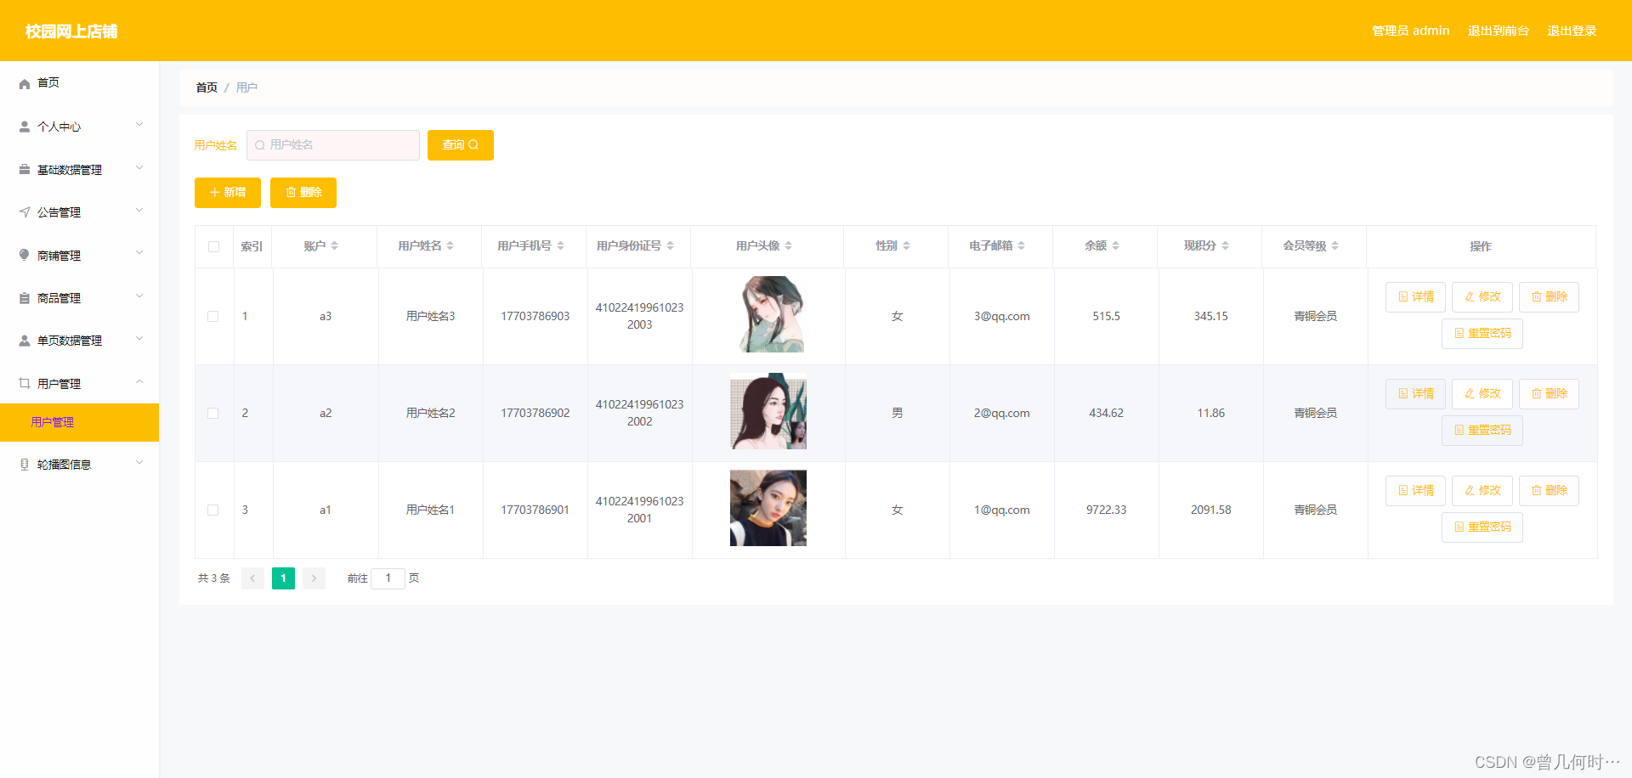This screenshot has width=1632, height=778.
Task: Click the 基础数据管理 briefcase icon
Action: tap(23, 168)
